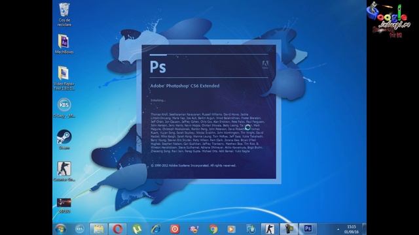This screenshot has height=235, width=419.
Task: Switch to the Counter-Strike taskbar button
Action: click(x=270, y=229)
